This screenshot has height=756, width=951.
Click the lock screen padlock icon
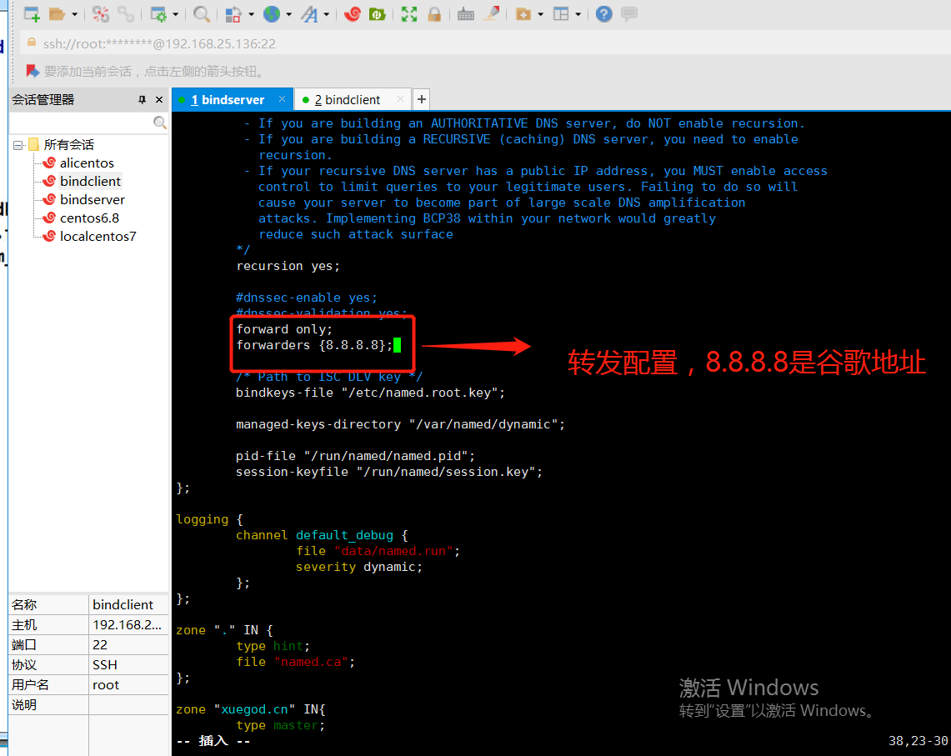click(x=434, y=14)
